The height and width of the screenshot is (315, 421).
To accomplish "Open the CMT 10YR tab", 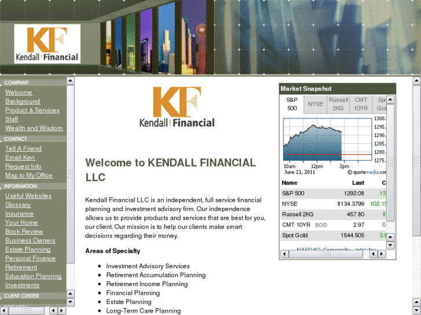I will 361,104.
